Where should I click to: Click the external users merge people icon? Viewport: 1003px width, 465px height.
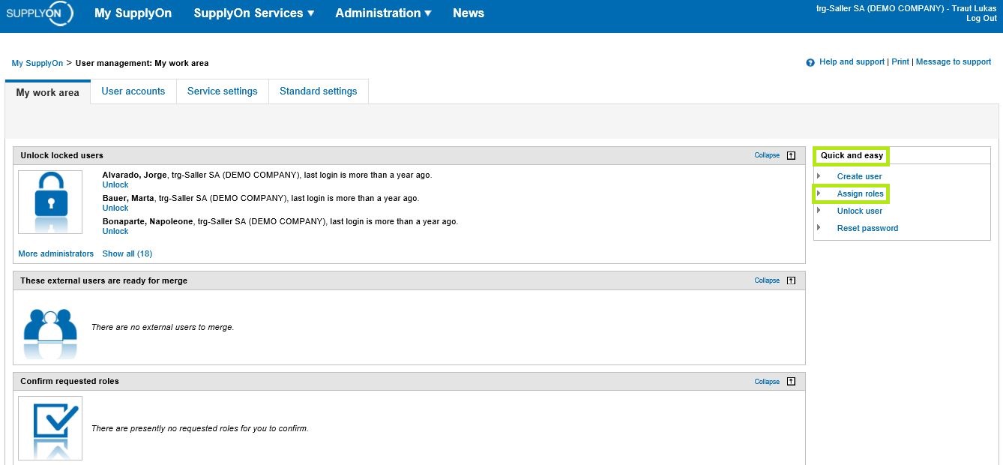point(50,332)
